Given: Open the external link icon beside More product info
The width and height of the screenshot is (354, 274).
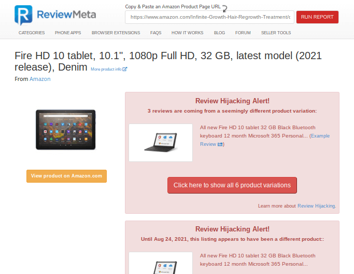Looking at the screenshot, I should pyautogui.click(x=124, y=69).
